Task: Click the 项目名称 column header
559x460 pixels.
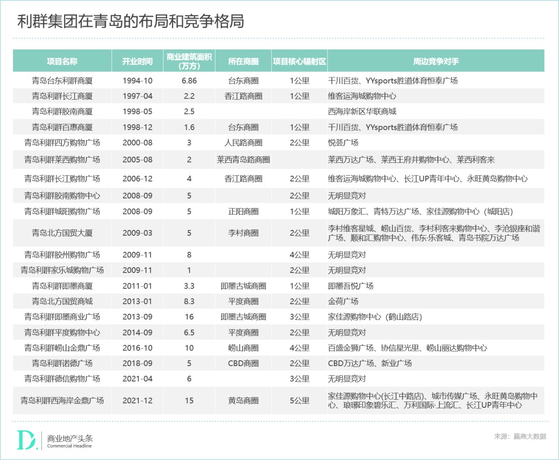Action: point(62,60)
